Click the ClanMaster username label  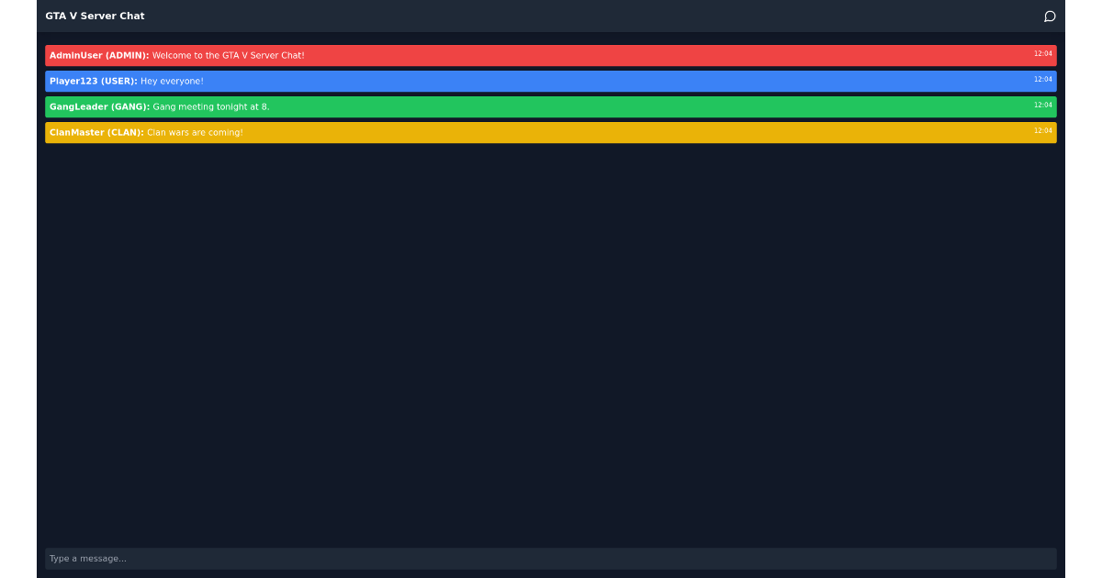(96, 132)
